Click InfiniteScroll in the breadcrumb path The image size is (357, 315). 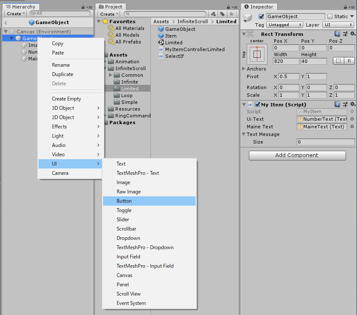(192, 22)
